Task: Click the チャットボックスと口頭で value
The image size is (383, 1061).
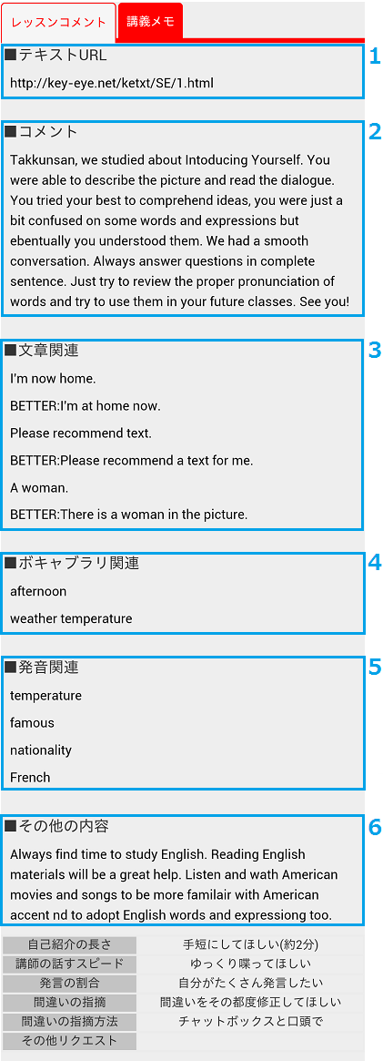Action: click(250, 1021)
